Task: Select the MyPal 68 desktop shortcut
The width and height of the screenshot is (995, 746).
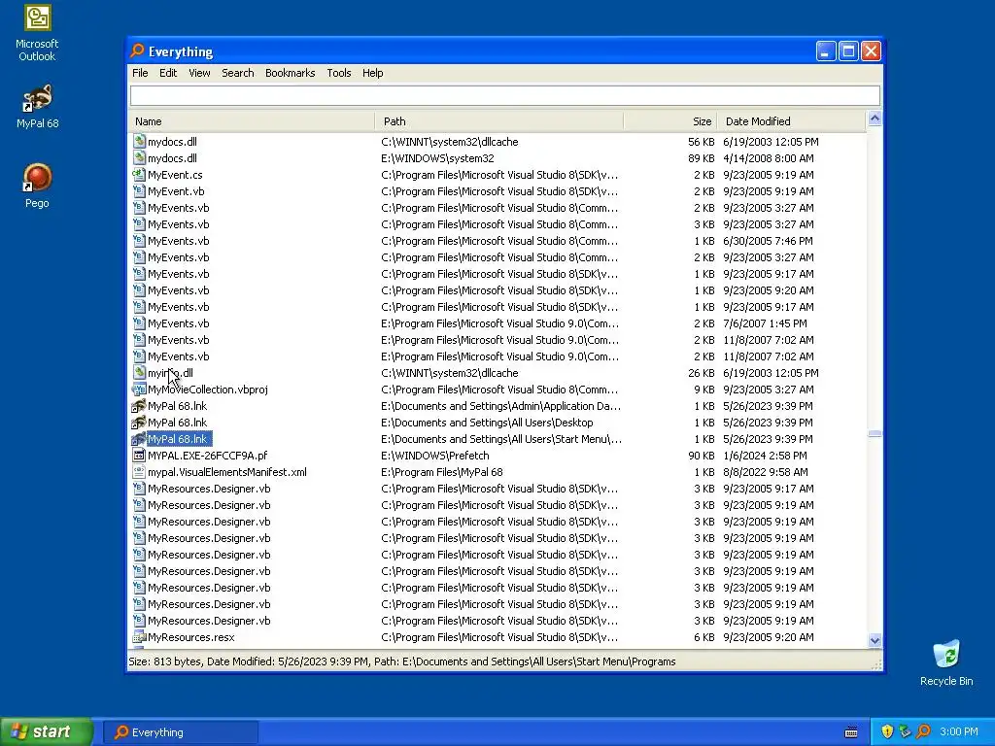Action: coord(37,107)
